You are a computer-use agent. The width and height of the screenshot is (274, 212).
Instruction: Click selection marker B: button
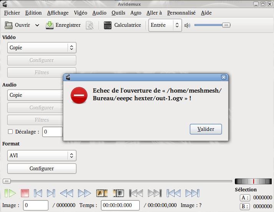pyautogui.click(x=245, y=206)
